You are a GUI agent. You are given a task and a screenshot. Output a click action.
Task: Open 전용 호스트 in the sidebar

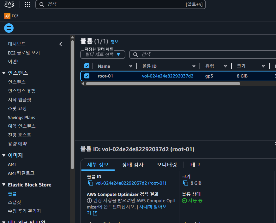[x=20, y=135]
